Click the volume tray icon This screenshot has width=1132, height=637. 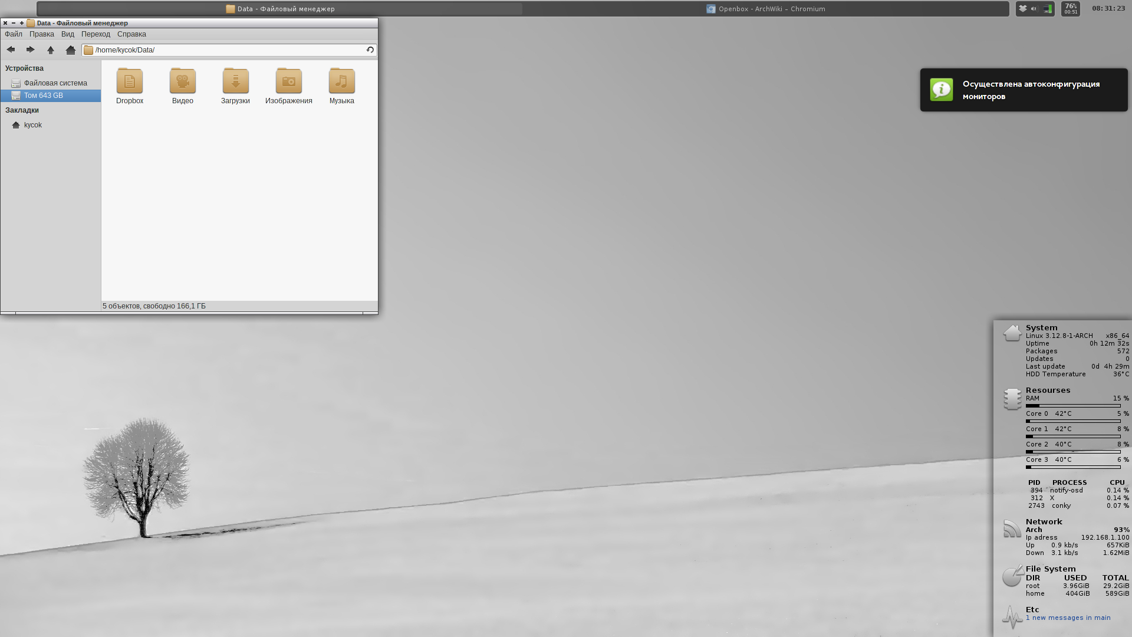(x=1034, y=9)
